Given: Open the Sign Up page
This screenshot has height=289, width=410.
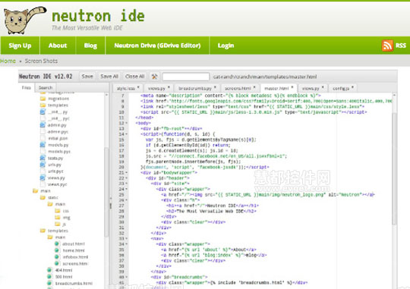Looking at the screenshot, I should click(20, 46).
